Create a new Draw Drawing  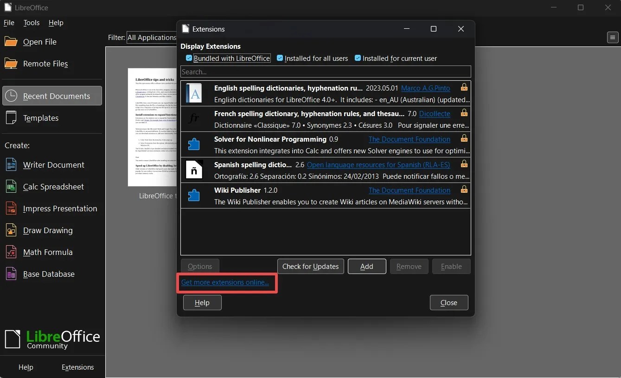[x=47, y=230]
